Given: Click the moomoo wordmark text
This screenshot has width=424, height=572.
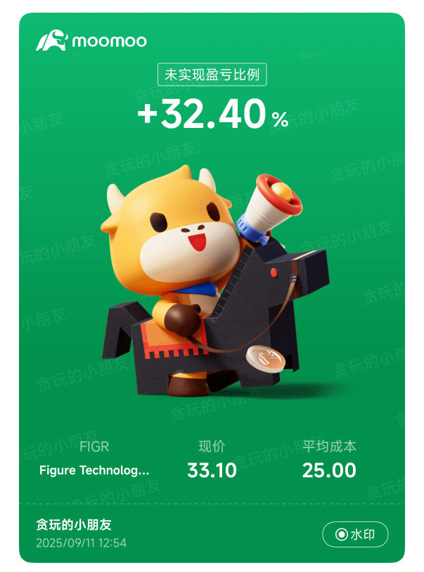Looking at the screenshot, I should 109,41.
